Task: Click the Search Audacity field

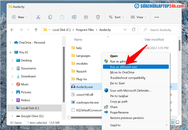Action: (160, 30)
